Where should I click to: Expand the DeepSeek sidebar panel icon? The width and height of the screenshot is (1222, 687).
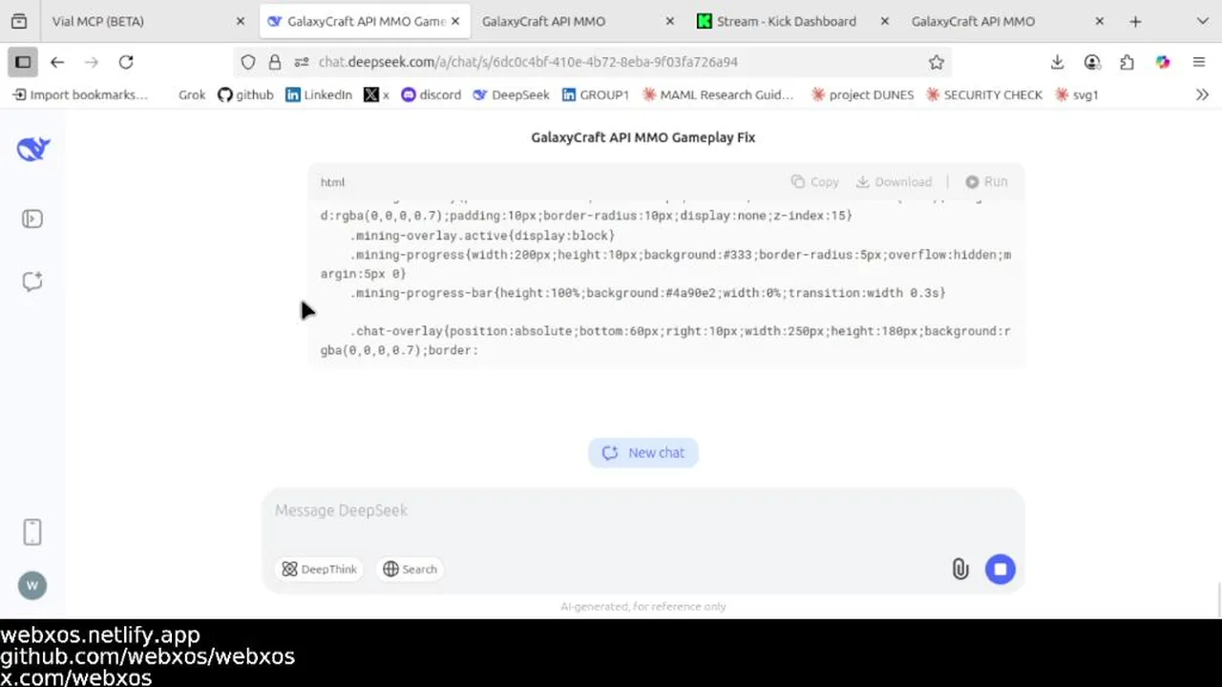pos(32,219)
